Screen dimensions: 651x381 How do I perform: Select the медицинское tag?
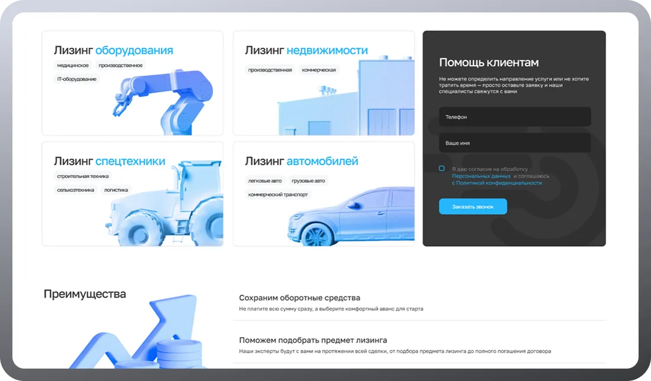pos(73,65)
